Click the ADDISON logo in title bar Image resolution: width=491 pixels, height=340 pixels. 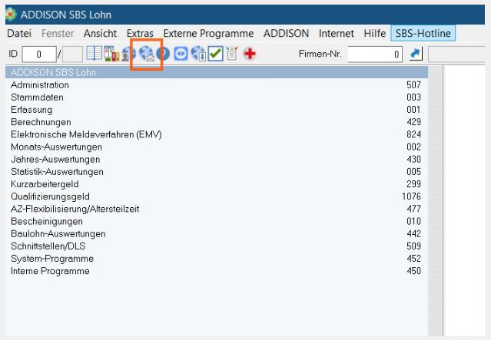click(11, 15)
